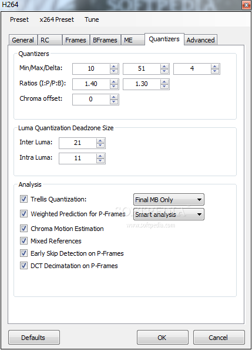This screenshot has height=350, width=252.
Task: Switch to the RC tab
Action: [x=50, y=40]
